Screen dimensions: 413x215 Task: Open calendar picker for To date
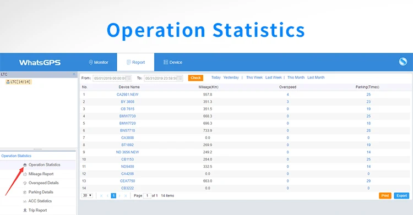[180, 78]
